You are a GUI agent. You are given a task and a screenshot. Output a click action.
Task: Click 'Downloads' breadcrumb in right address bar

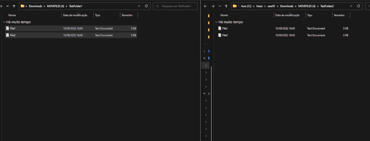tap(287, 6)
